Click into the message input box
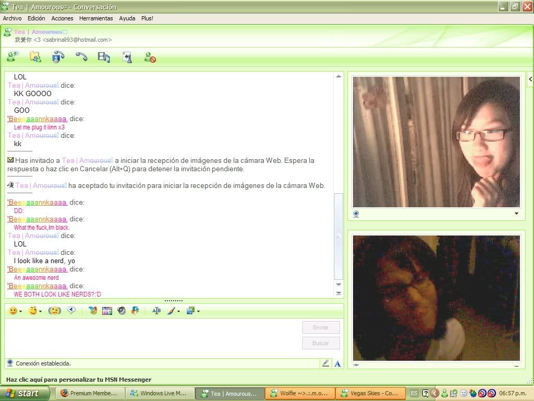This screenshot has width=534, height=401. (x=153, y=338)
